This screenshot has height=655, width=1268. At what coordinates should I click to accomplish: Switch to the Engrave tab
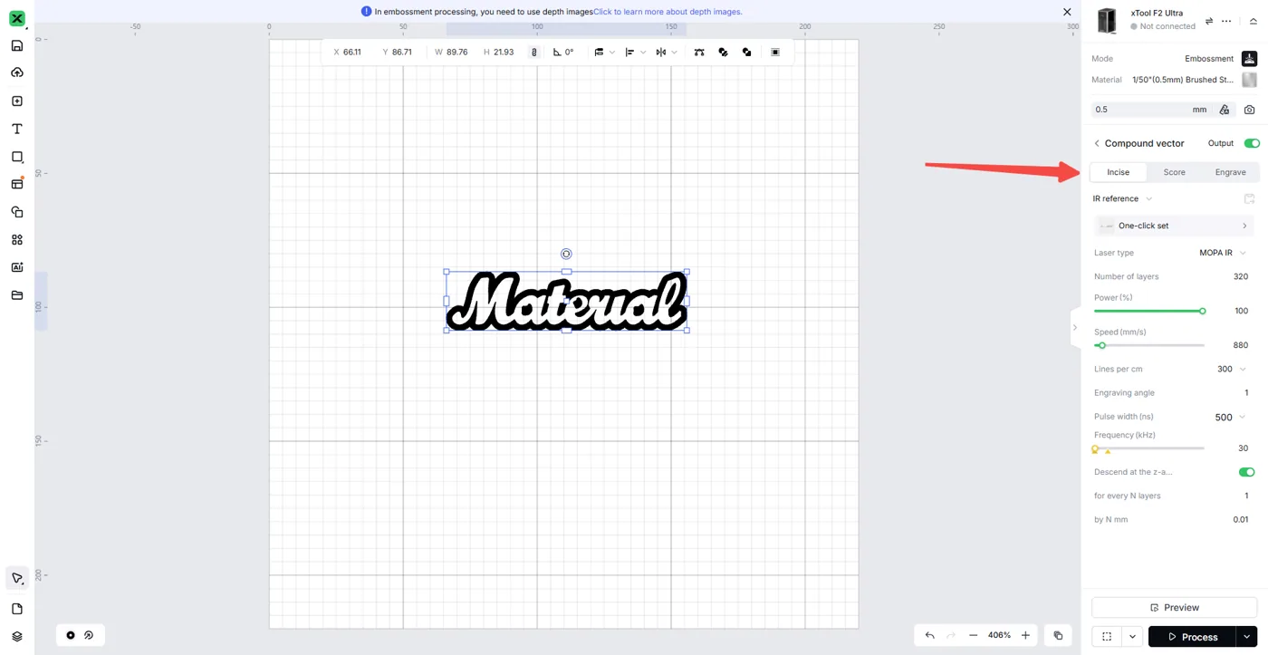pyautogui.click(x=1230, y=172)
